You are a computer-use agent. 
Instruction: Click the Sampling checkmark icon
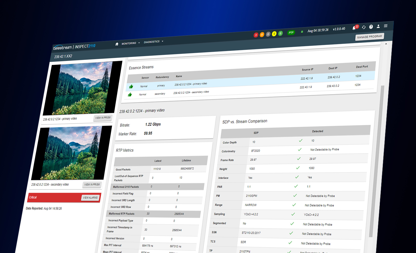point(293,214)
